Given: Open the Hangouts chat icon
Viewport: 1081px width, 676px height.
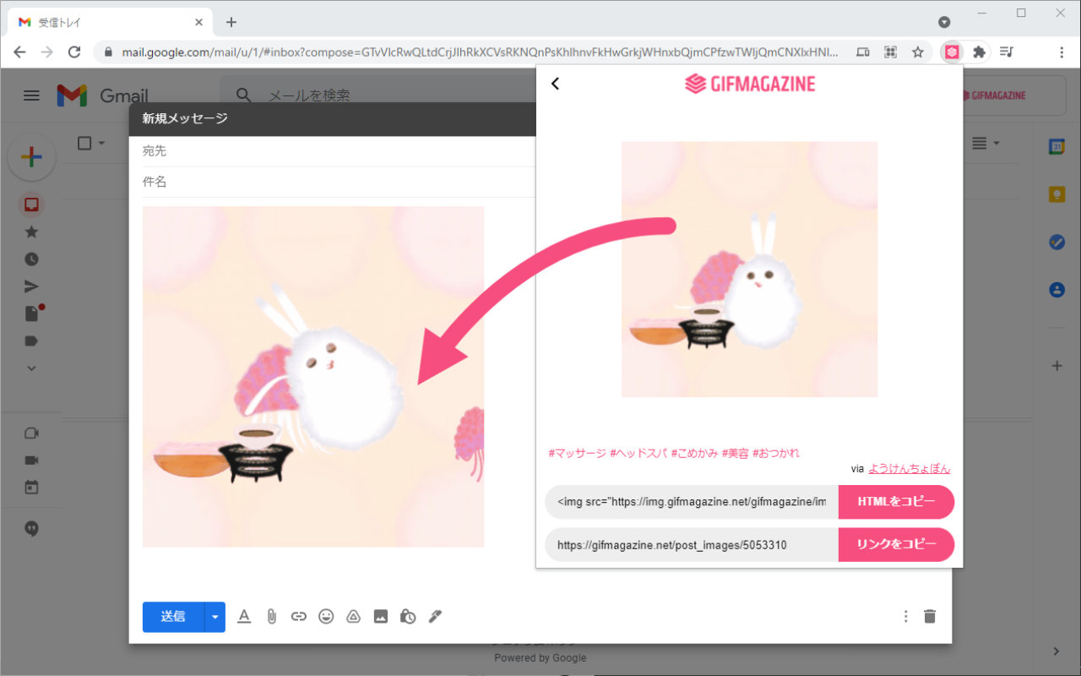Looking at the screenshot, I should point(31,529).
